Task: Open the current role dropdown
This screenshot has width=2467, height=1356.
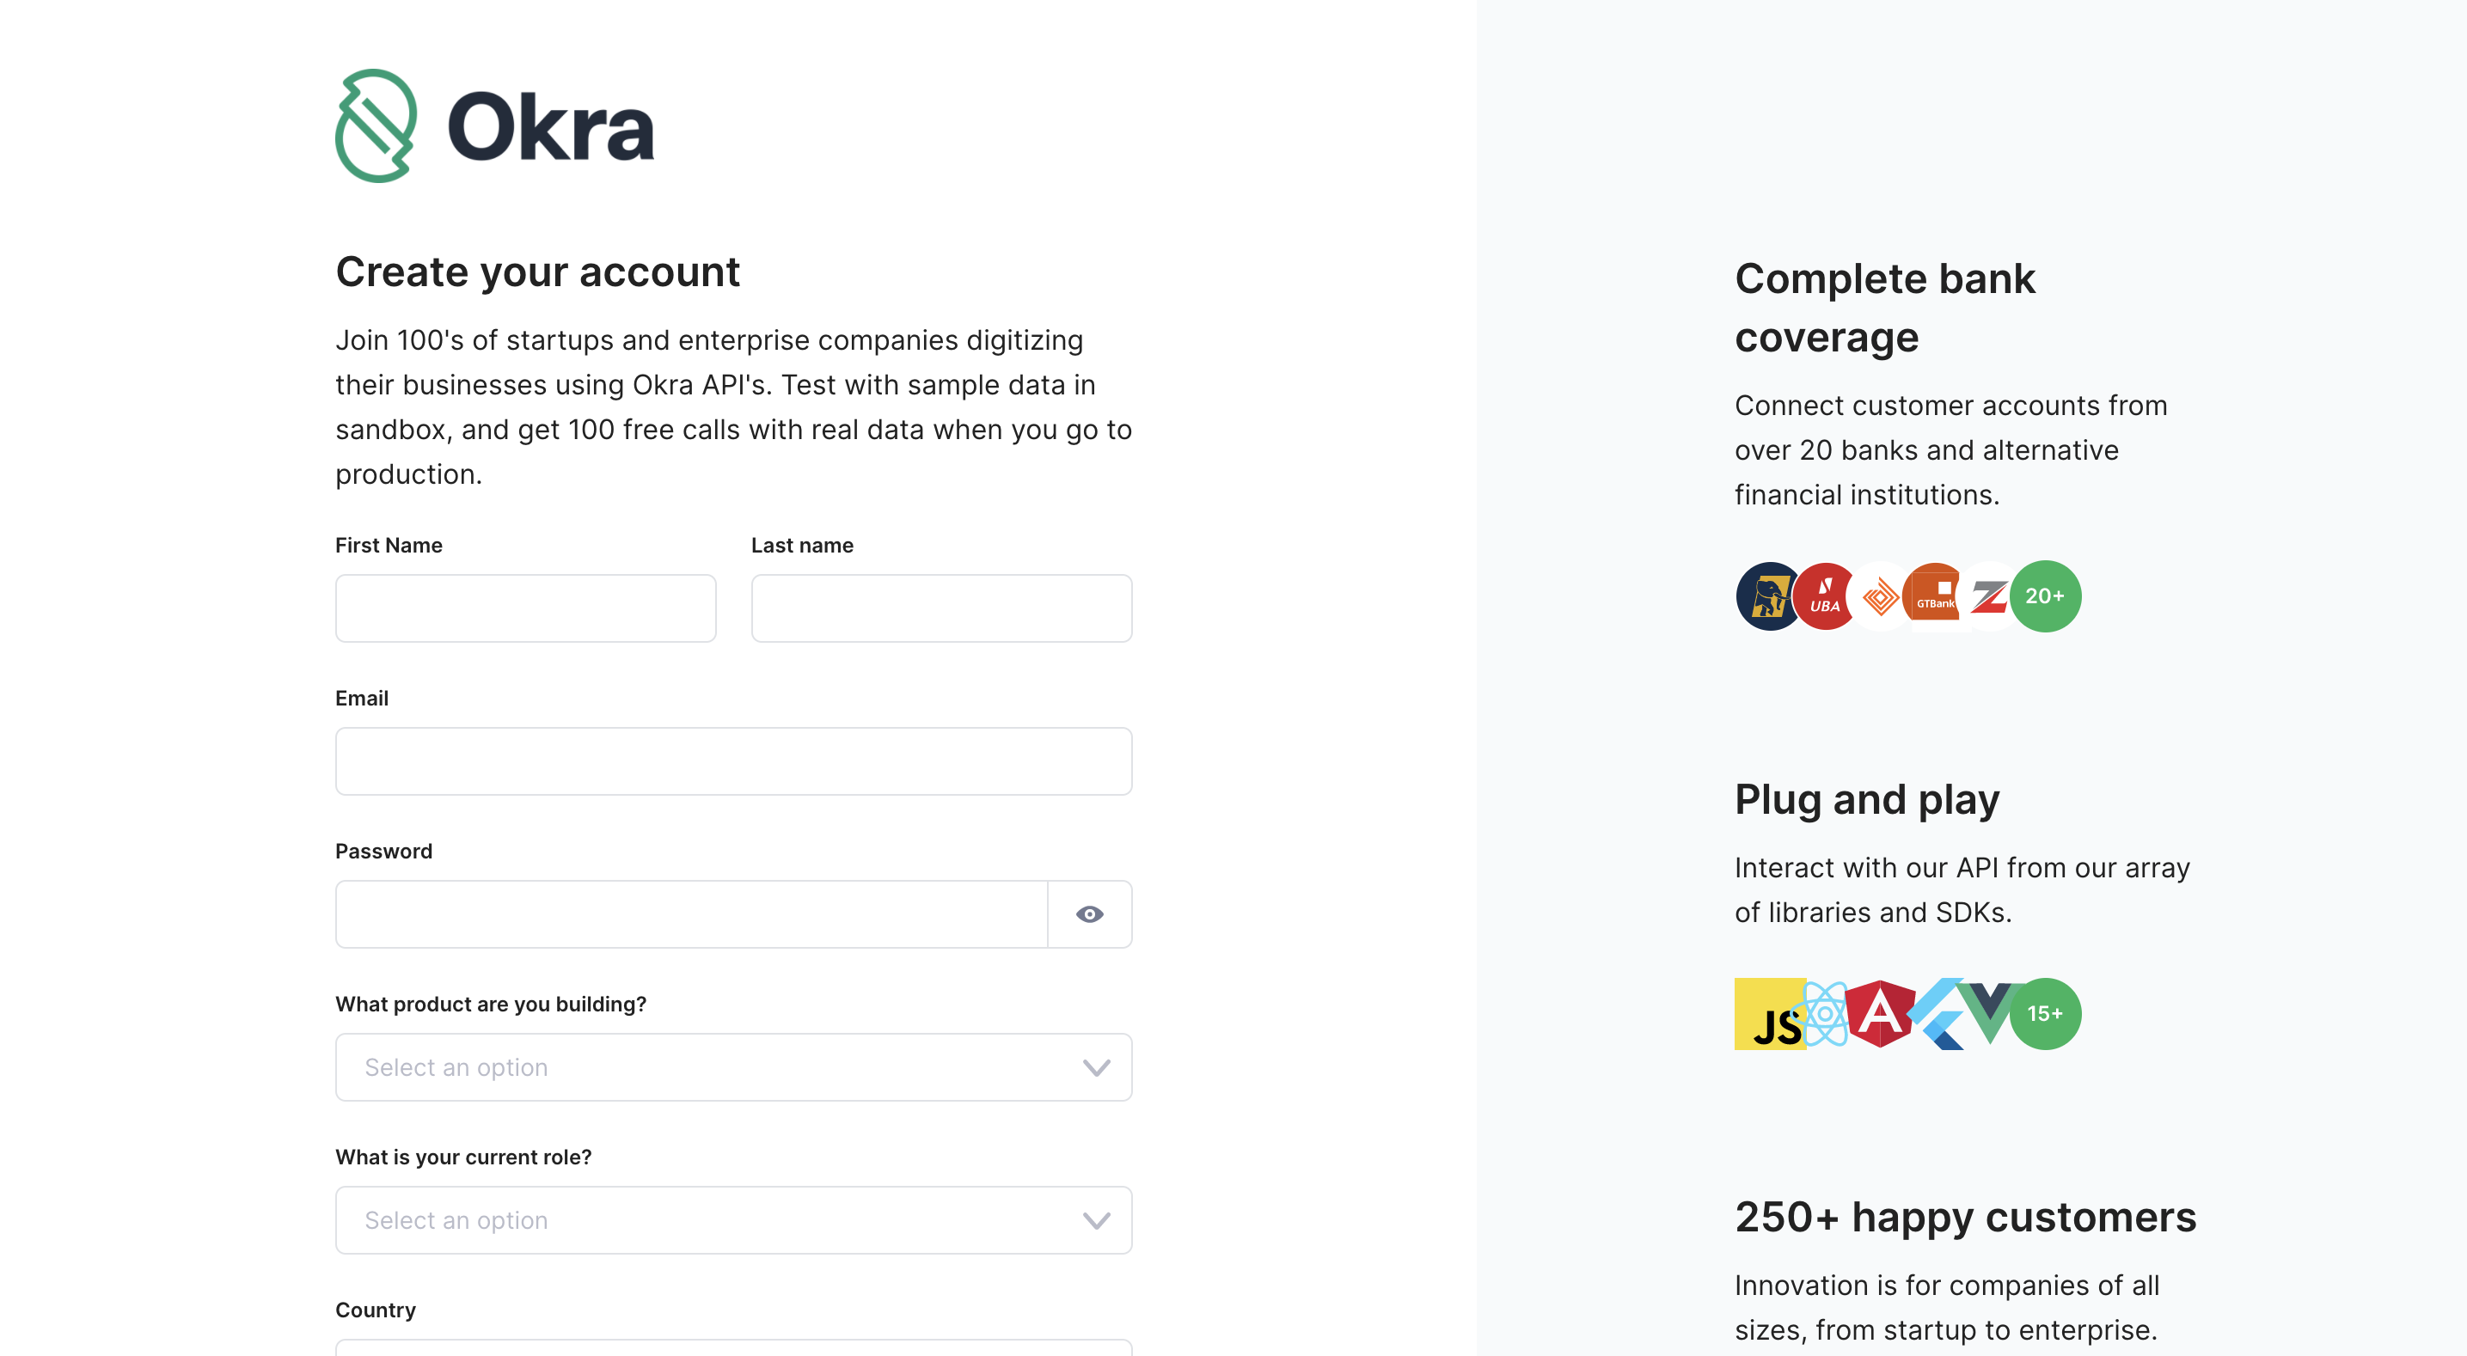Action: (733, 1220)
